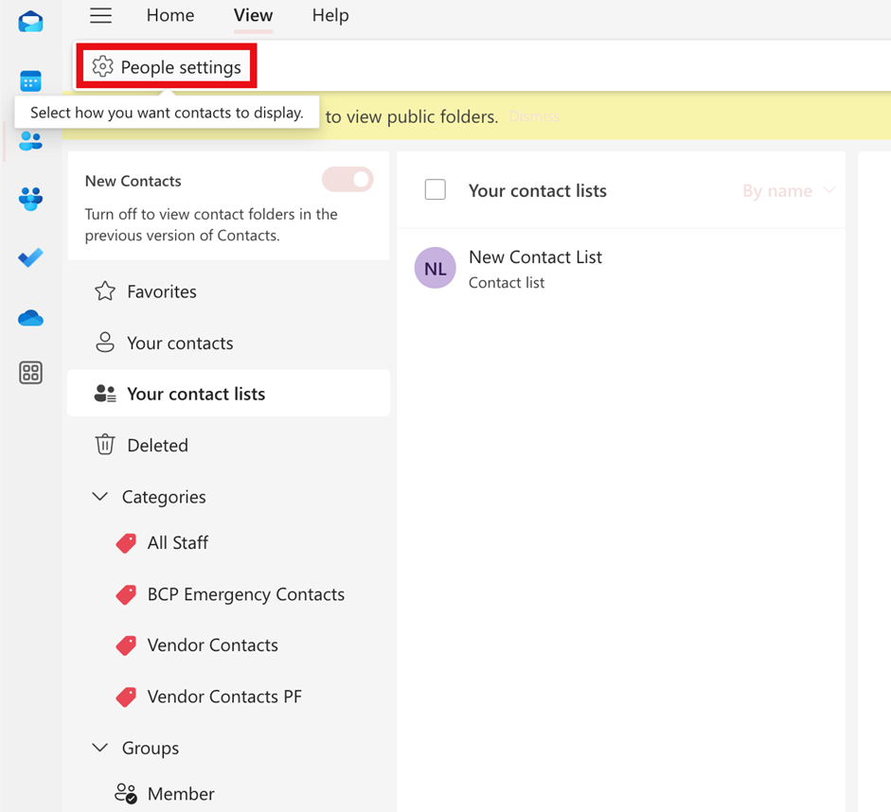Click the Vendor Contacts PF tag icon
This screenshot has width=891, height=812.
(x=126, y=697)
